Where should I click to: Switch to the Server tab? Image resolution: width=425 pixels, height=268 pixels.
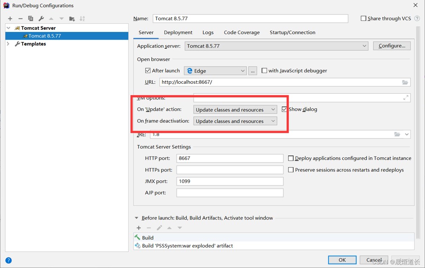click(x=146, y=33)
